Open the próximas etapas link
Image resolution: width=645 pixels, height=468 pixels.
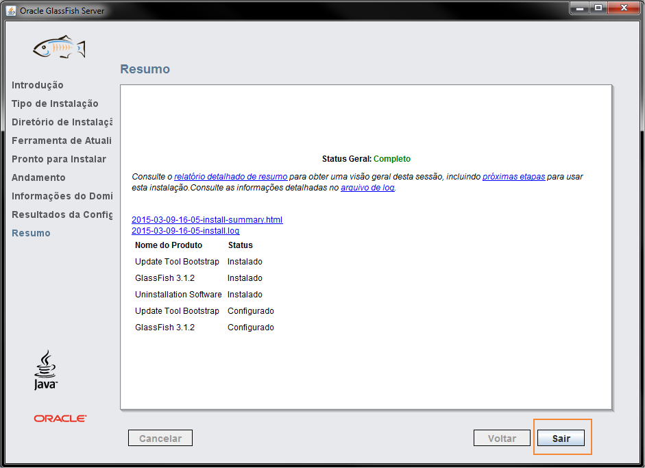pyautogui.click(x=514, y=176)
